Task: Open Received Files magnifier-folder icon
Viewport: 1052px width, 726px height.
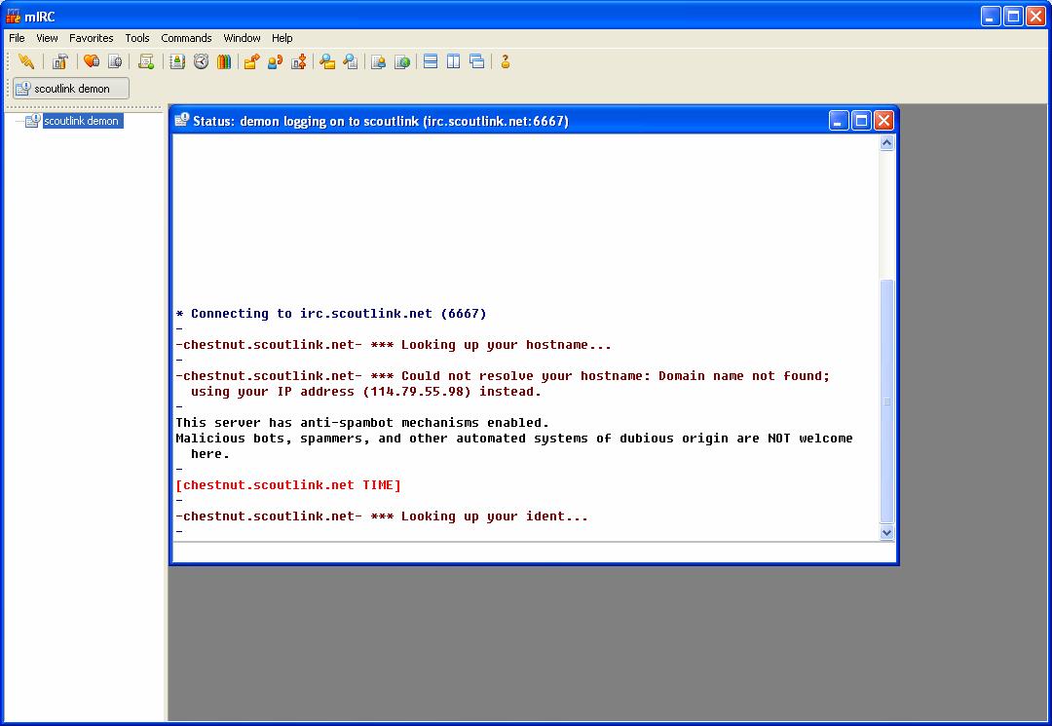Action: 327,61
